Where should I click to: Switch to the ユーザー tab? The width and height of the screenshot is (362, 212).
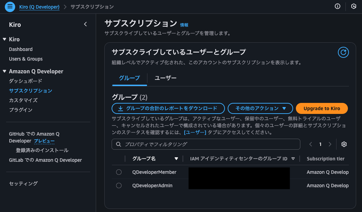pyautogui.click(x=165, y=78)
